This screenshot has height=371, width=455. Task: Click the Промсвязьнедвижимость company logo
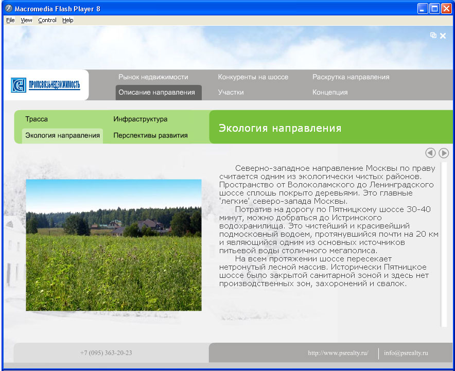[46, 85]
